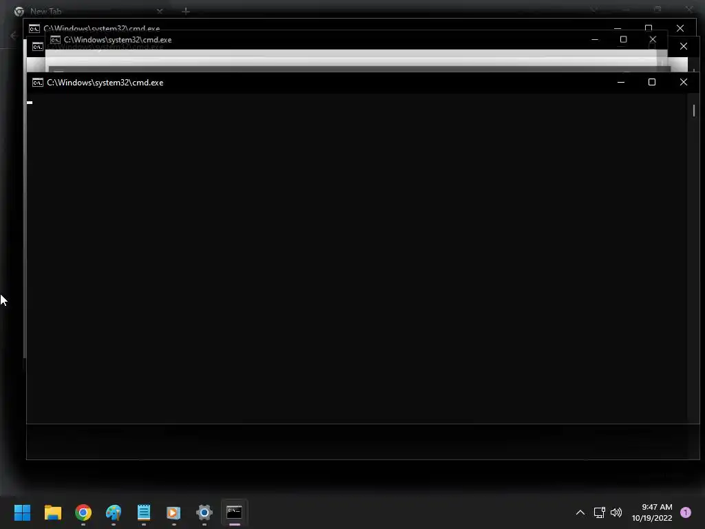Open the Windows Start menu
The height and width of the screenshot is (529, 705).
(x=22, y=512)
